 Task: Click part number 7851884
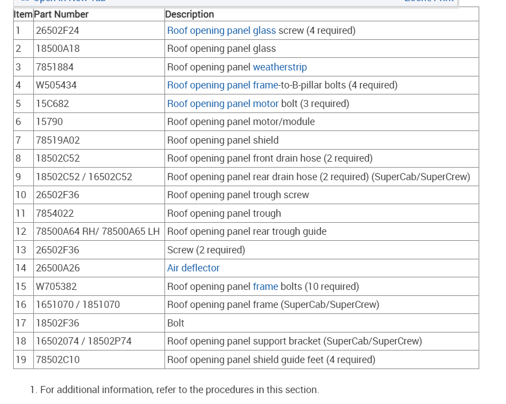(x=55, y=67)
